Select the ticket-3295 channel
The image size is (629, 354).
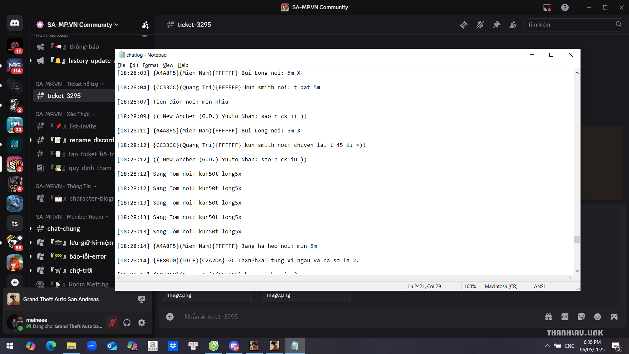[x=74, y=96]
